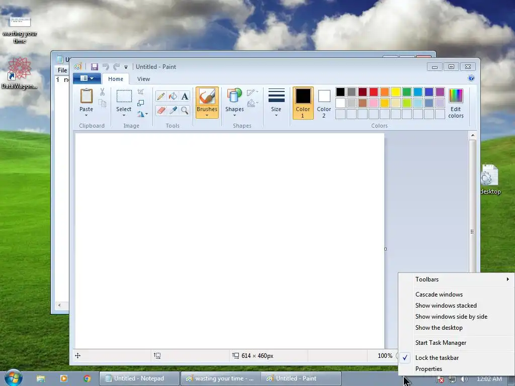Select the wasting your time desktop icon
This screenshot has height=386, width=515.
click(x=20, y=30)
